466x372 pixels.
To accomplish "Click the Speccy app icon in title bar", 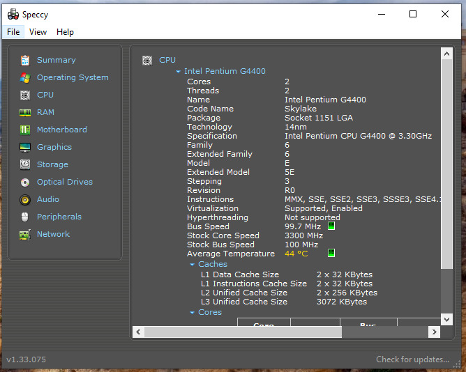I will pos(13,14).
